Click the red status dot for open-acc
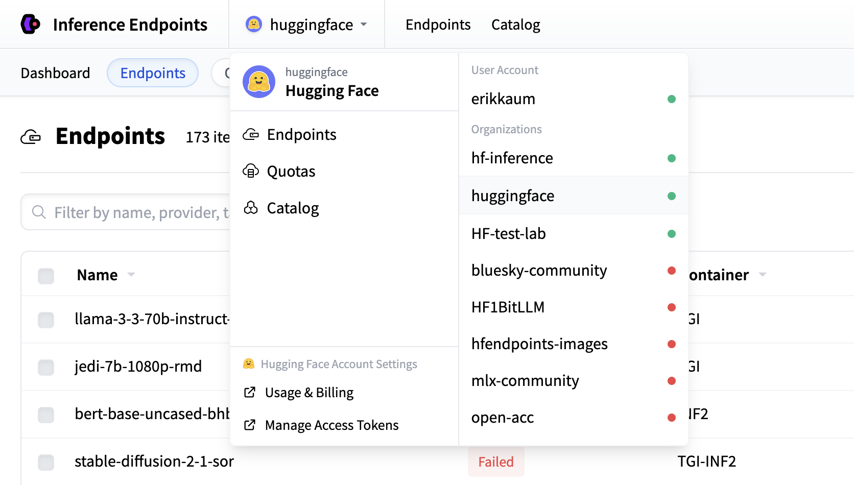Screen dimensions: 854x485 [x=672, y=418]
